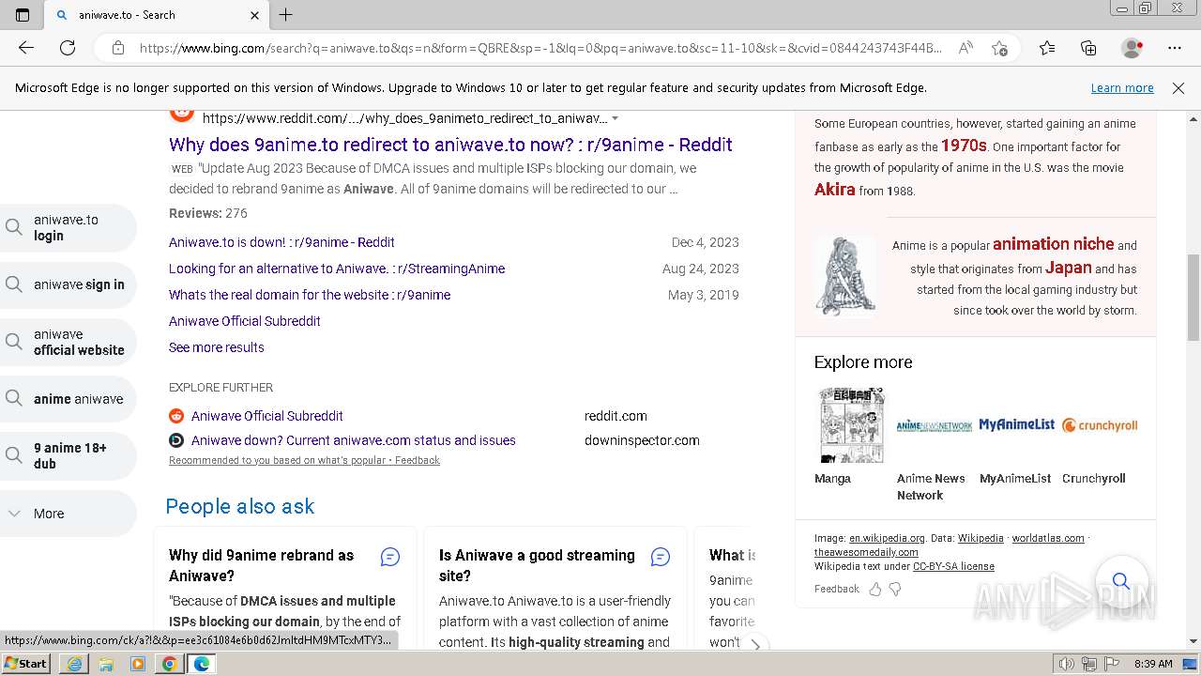The image size is (1201, 676).
Task: Click the Akira highlighted link
Action: [834, 190]
